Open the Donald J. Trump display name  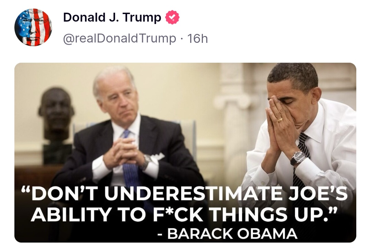click(112, 17)
